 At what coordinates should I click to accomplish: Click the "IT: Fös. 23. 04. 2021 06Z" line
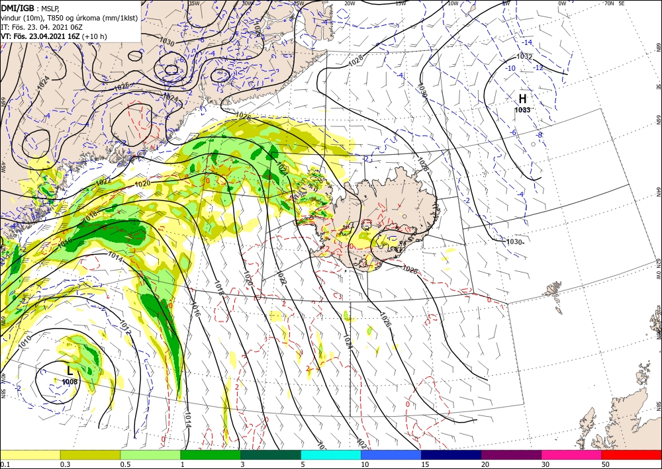(41, 27)
